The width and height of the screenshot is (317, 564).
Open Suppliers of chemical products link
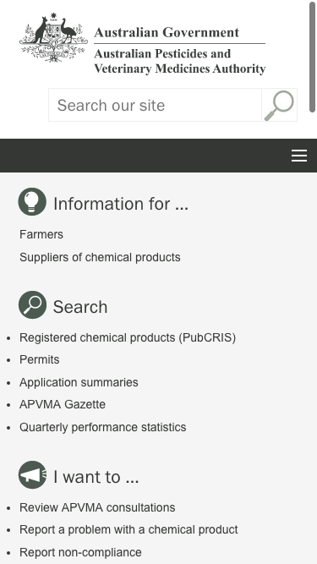pos(100,258)
